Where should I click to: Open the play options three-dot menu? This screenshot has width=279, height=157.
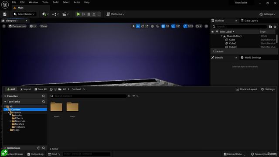coord(99,14)
